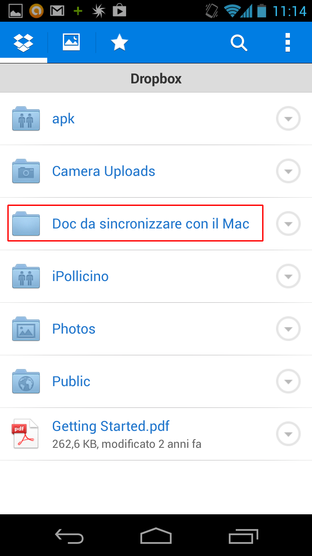Screen dimensions: 312x556
Task: Tap the Getting Started PDF file icon
Action: 25,434
